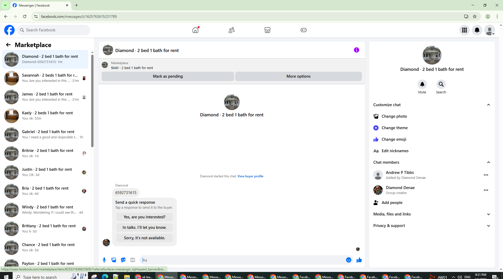
Task: Click Diamond's listing thumbnail in chat header
Action: click(108, 50)
